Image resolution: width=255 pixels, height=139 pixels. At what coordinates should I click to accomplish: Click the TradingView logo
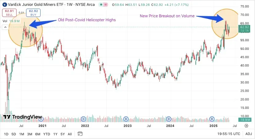pyautogui.click(x=23, y=117)
